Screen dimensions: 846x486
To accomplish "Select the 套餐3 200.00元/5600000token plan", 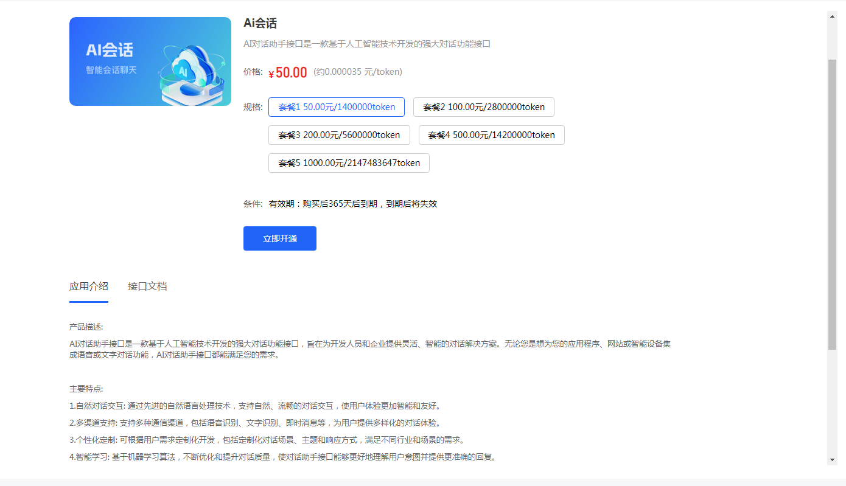I will tap(339, 134).
